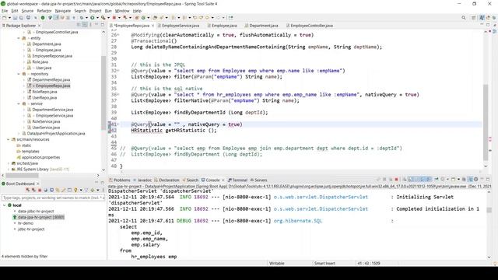Open the Refactor menu
498x280 pixels.
44,11
